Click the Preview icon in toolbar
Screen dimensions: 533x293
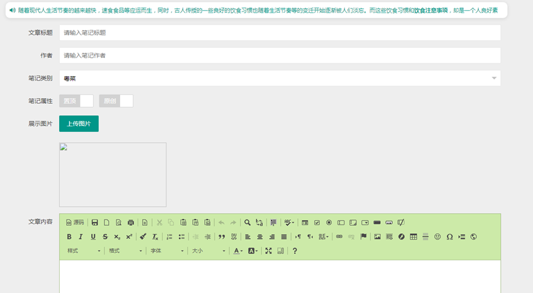point(119,223)
